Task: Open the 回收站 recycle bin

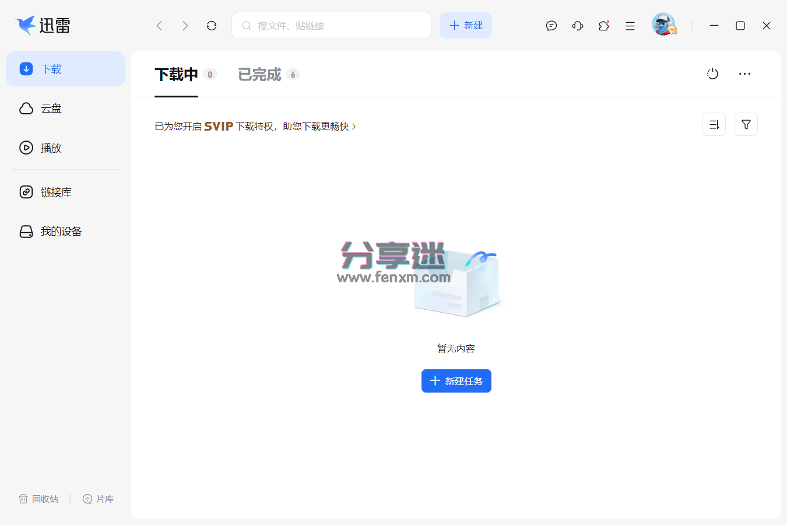Action: click(38, 499)
